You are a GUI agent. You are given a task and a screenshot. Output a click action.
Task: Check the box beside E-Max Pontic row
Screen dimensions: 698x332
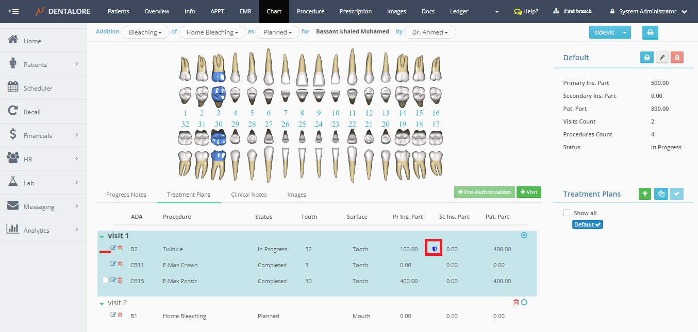click(x=106, y=280)
